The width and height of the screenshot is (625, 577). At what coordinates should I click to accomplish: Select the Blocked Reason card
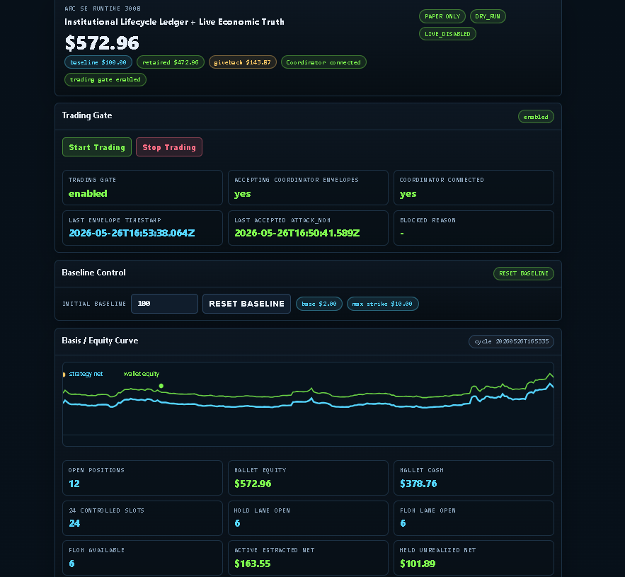point(474,228)
